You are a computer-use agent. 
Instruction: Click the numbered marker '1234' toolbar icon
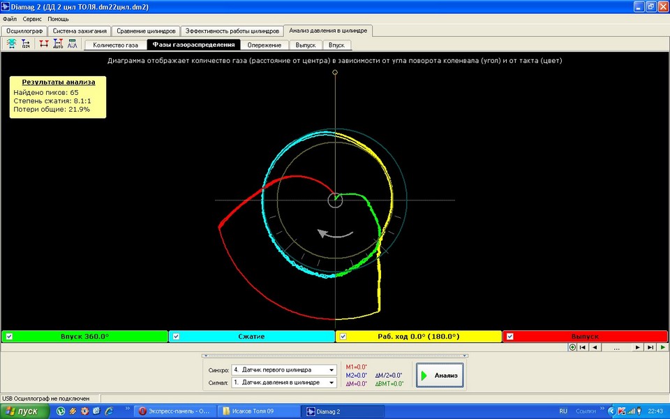click(x=26, y=43)
